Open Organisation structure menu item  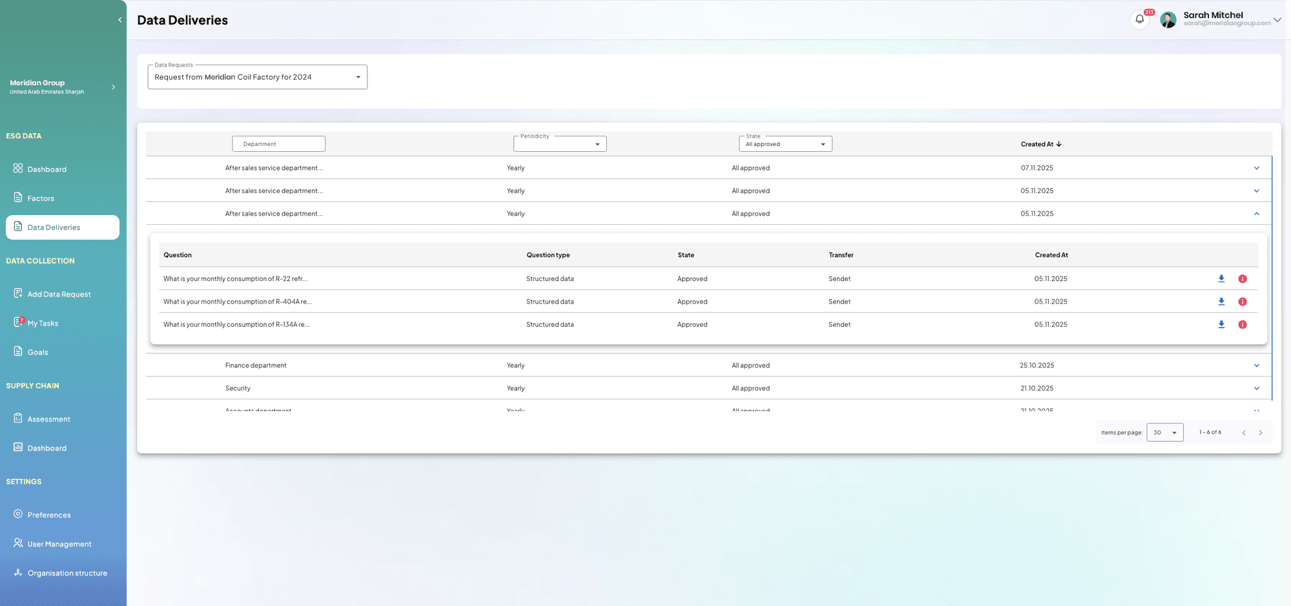[x=63, y=573]
